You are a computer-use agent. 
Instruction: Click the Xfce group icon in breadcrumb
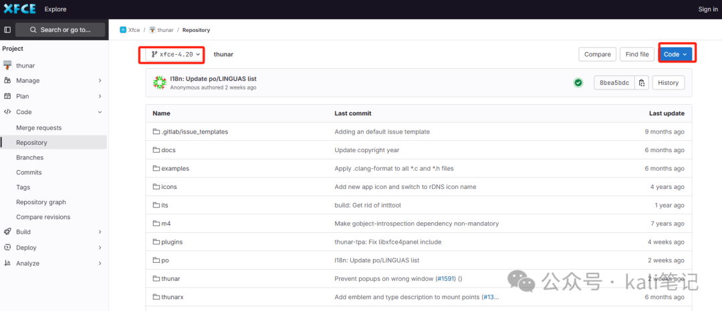coord(123,30)
